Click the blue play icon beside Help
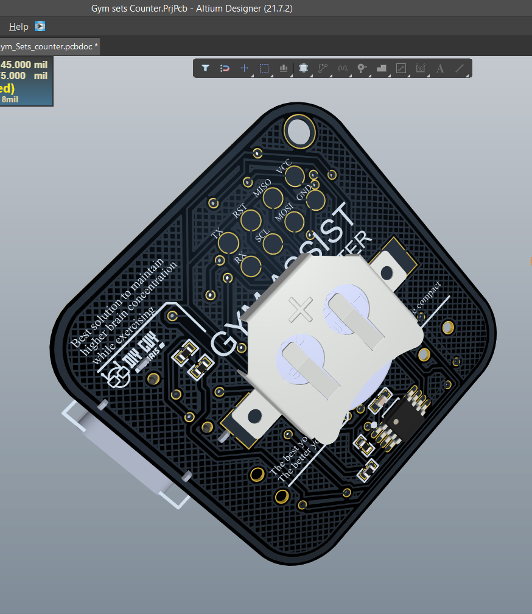 coord(40,26)
